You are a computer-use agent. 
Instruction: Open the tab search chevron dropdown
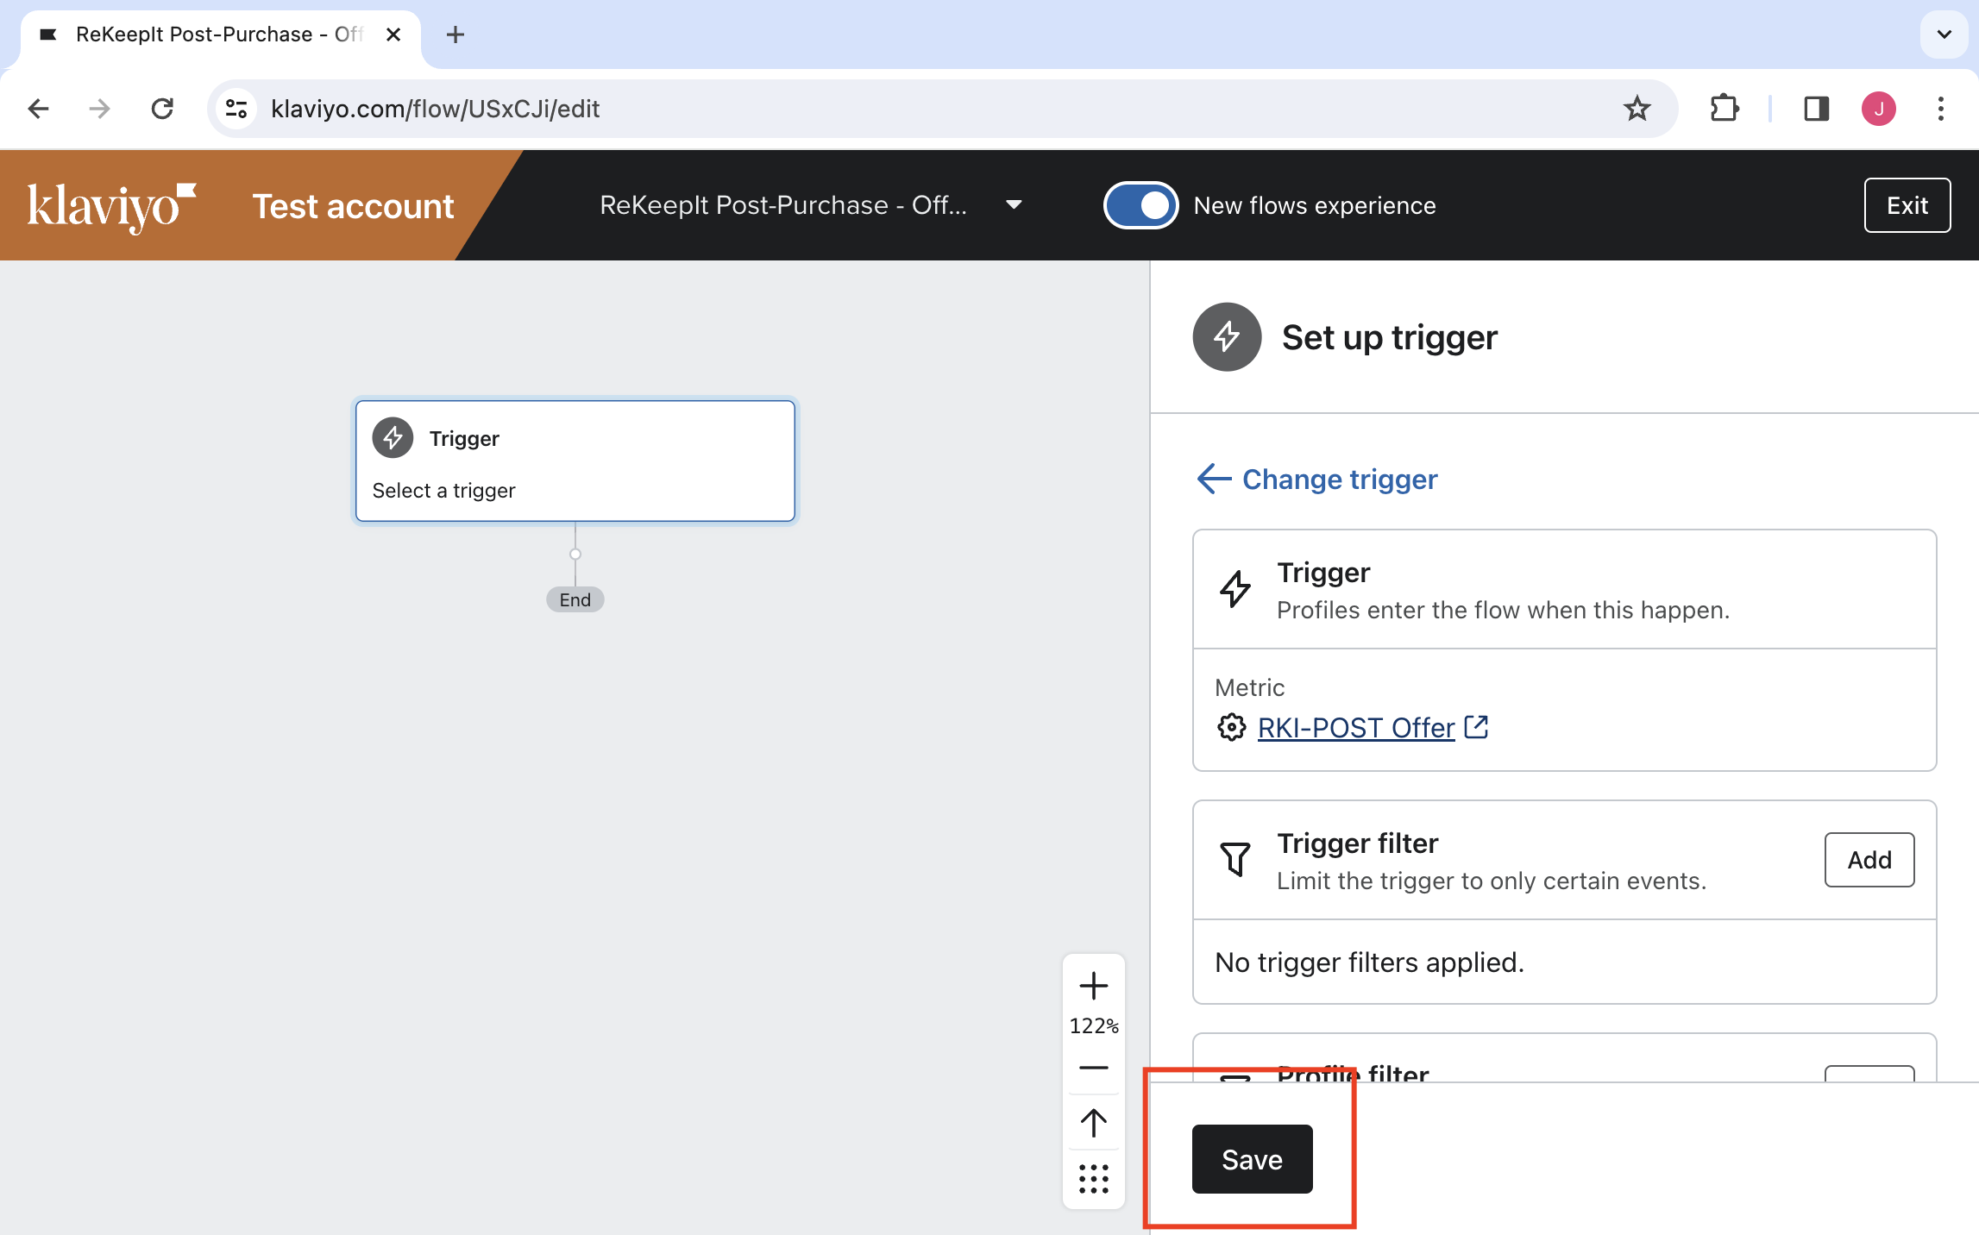pyautogui.click(x=1944, y=34)
